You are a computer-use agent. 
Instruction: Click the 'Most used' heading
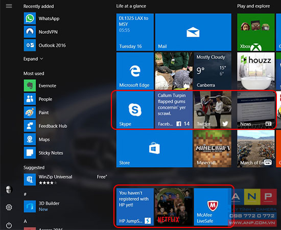[34, 74]
